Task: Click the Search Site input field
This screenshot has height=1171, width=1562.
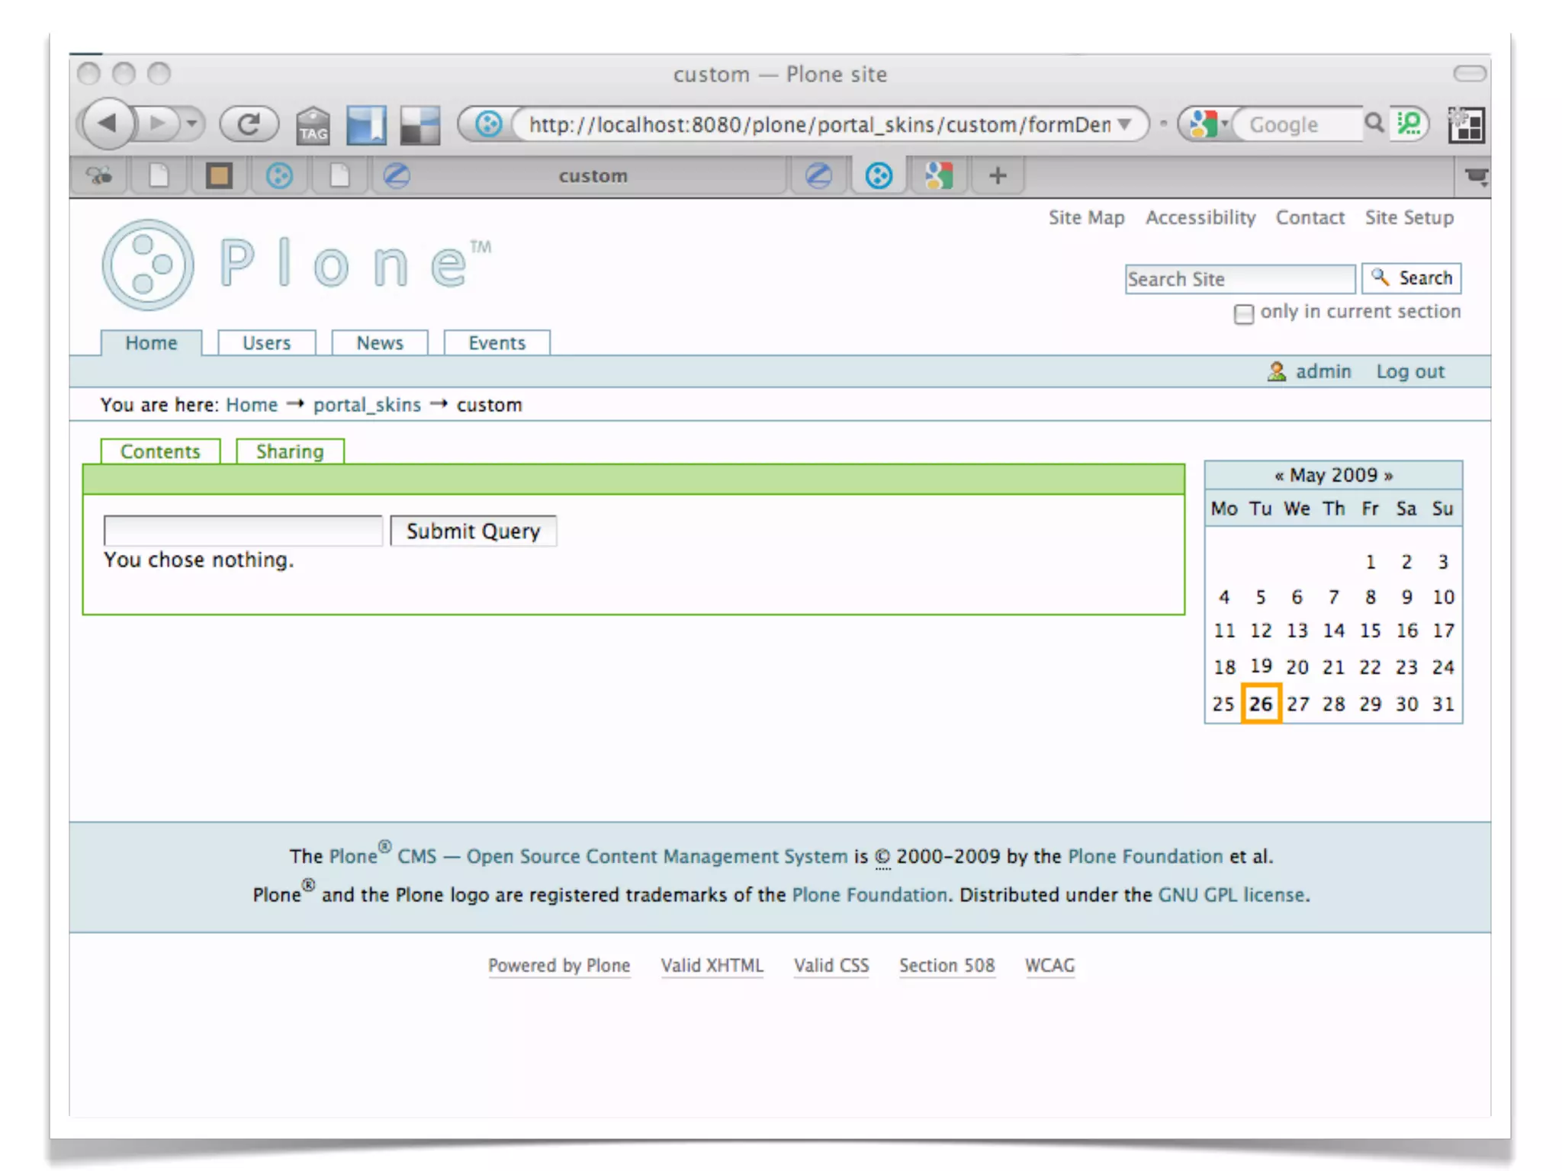Action: [x=1239, y=279]
